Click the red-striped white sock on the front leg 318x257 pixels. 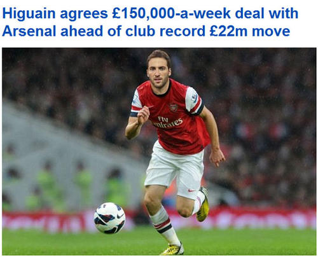(x=166, y=226)
